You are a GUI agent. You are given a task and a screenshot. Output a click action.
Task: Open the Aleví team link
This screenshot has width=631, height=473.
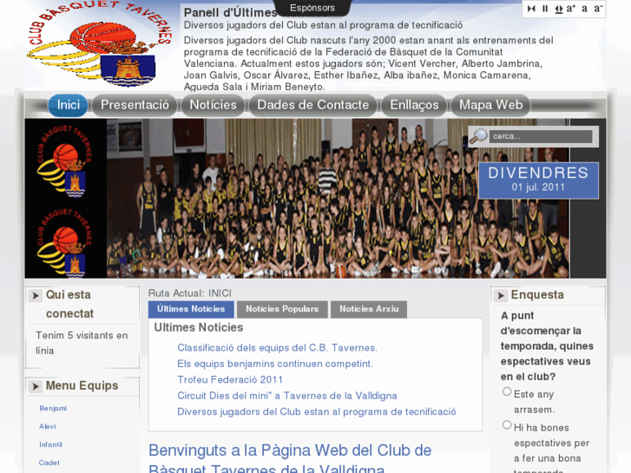[48, 426]
